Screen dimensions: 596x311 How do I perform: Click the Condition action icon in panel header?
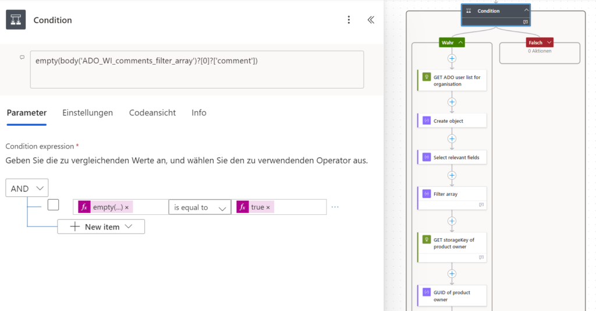tap(16, 20)
